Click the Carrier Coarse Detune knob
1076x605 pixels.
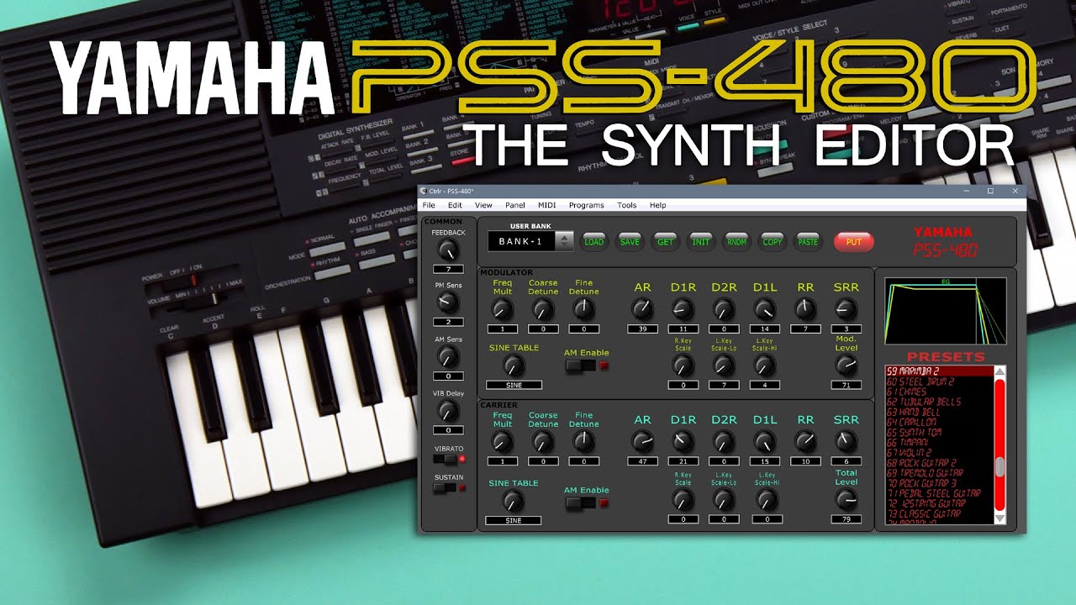tap(543, 441)
